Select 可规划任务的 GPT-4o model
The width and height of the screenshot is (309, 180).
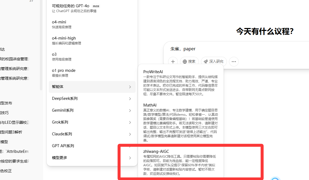point(92,8)
